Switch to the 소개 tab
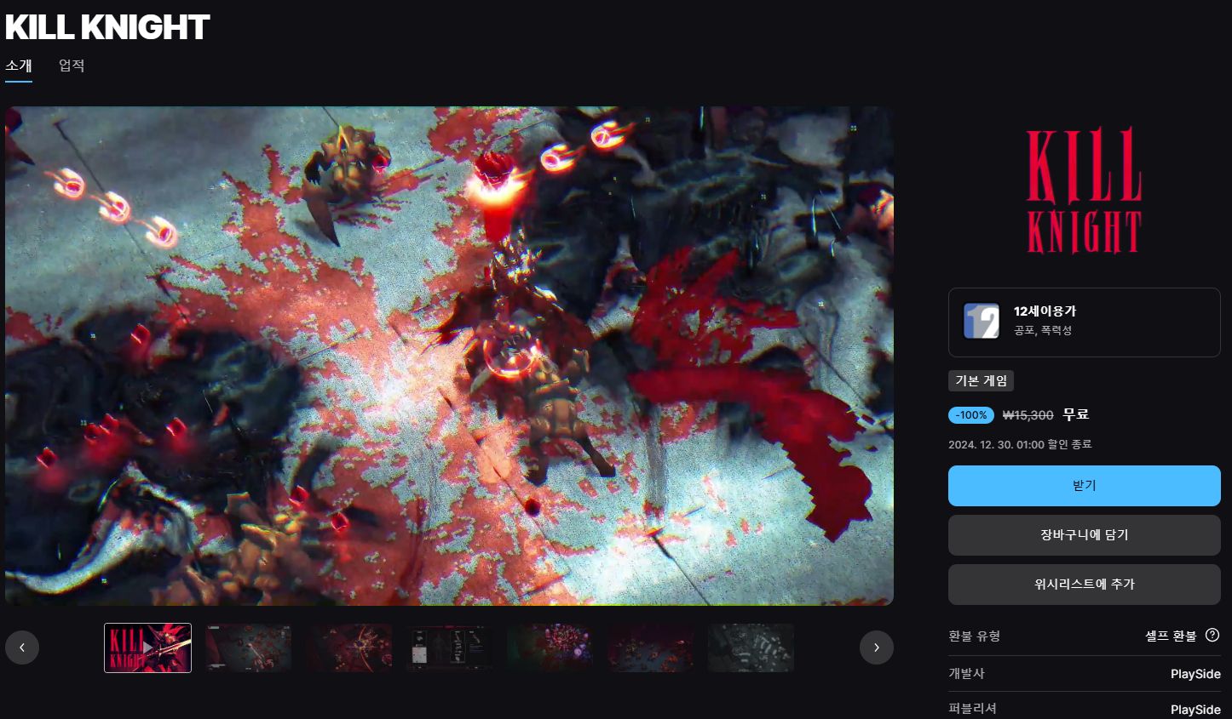The width and height of the screenshot is (1232, 719). (19, 66)
